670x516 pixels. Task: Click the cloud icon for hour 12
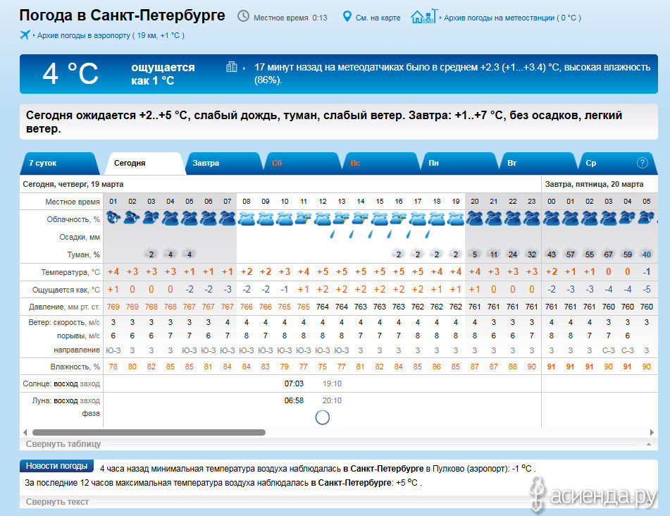coord(322,219)
